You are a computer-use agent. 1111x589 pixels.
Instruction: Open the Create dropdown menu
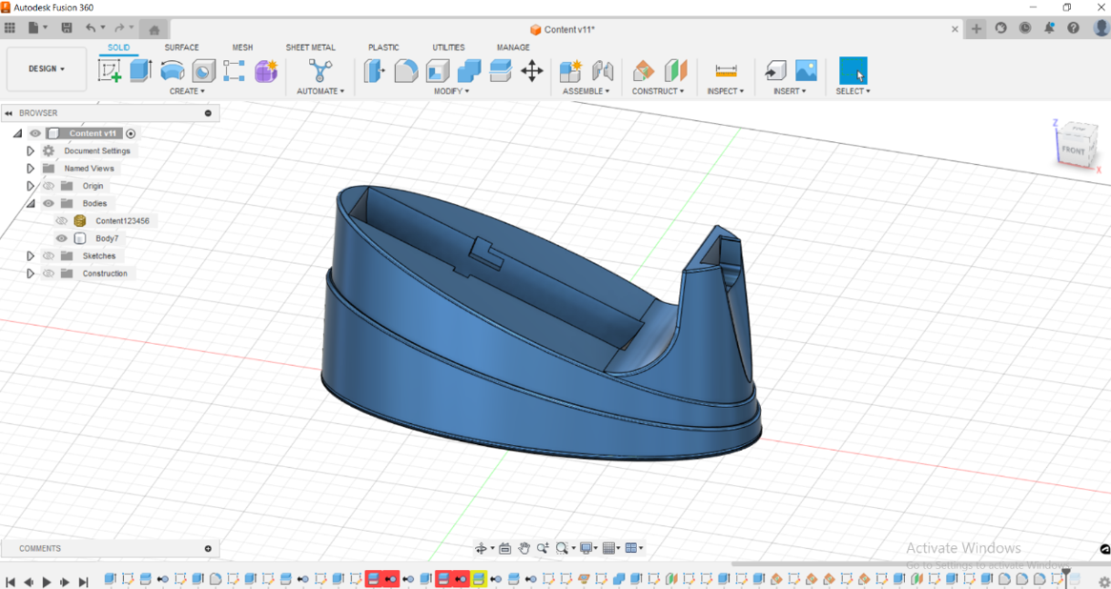(187, 91)
